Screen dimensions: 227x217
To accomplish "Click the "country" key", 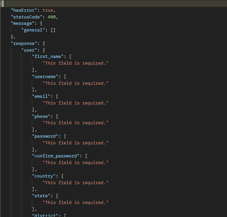I will [44, 176].
